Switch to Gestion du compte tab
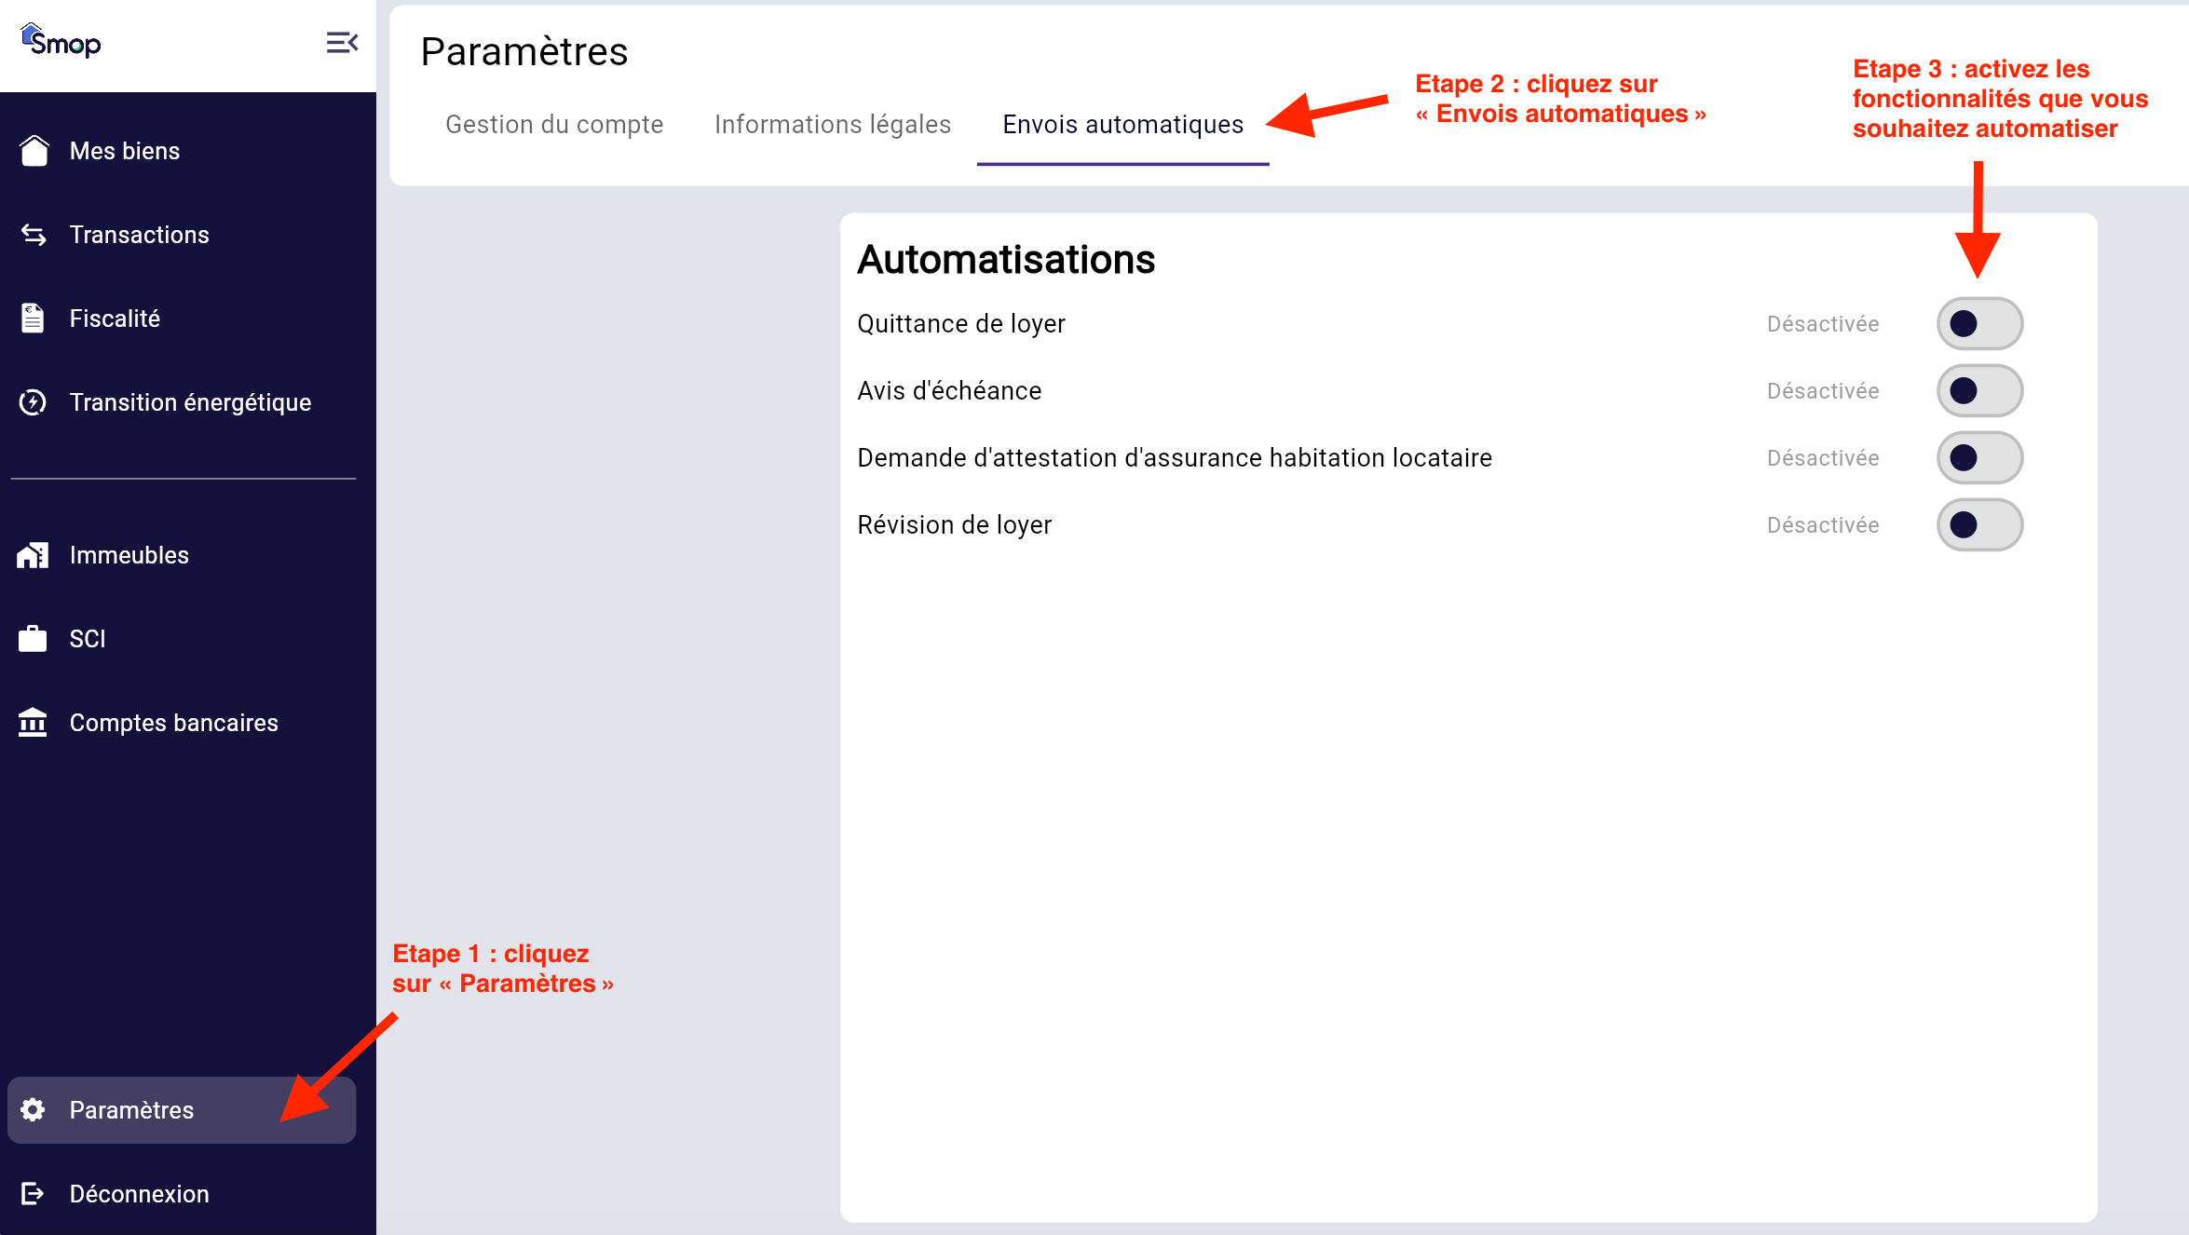The height and width of the screenshot is (1235, 2189). click(x=554, y=125)
